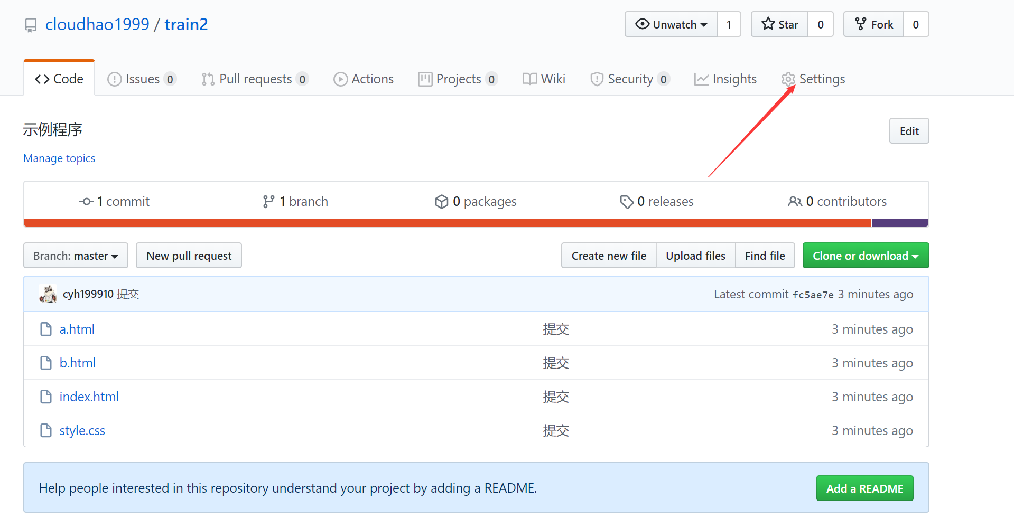Edit the repository description
Image resolution: width=1014 pixels, height=528 pixels.
909,131
